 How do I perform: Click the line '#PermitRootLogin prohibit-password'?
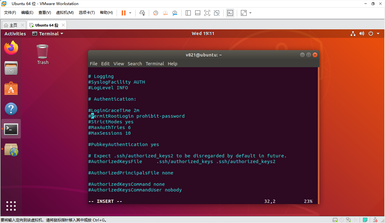136,116
